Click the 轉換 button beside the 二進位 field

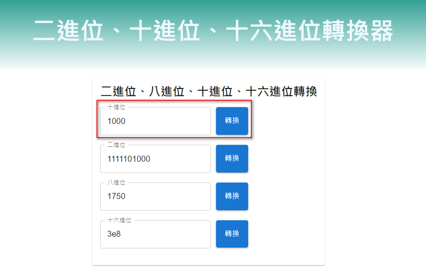click(232, 158)
